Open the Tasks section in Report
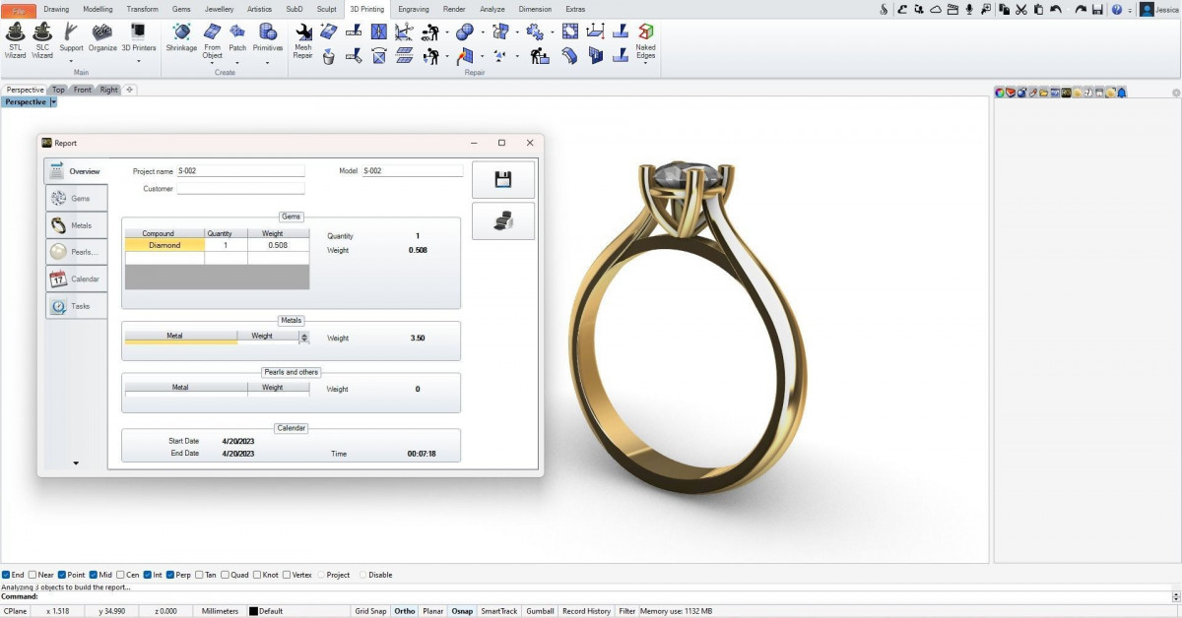This screenshot has height=618, width=1182. tap(76, 306)
